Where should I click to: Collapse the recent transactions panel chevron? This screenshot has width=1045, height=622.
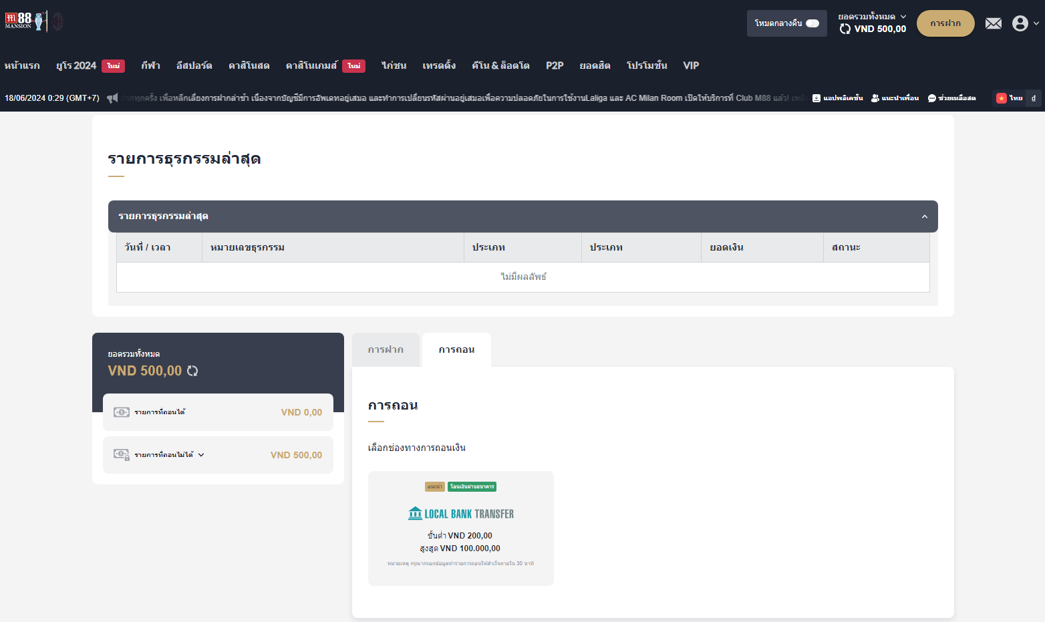tap(924, 216)
